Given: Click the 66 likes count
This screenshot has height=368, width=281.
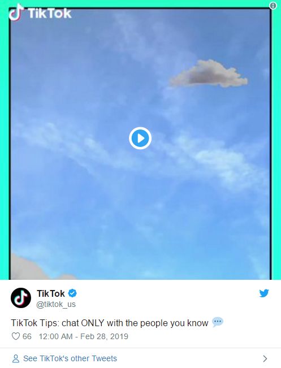Looking at the screenshot, I should click(x=27, y=336).
